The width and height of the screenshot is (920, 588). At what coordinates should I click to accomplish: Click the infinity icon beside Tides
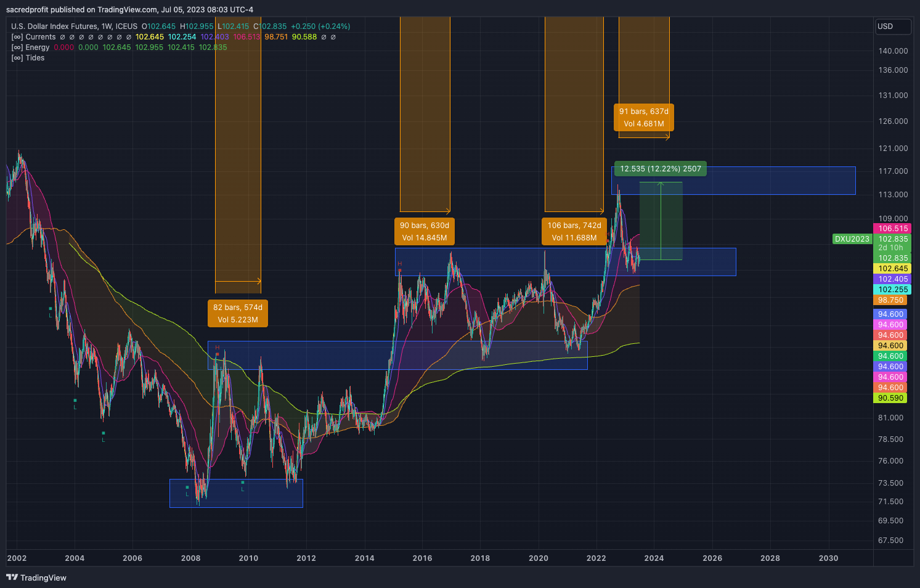click(17, 58)
